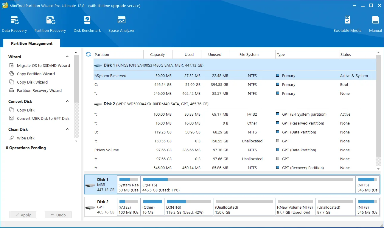The width and height of the screenshot is (384, 228).
Task: Collapse the Clean Disk section
Action: [67, 129]
